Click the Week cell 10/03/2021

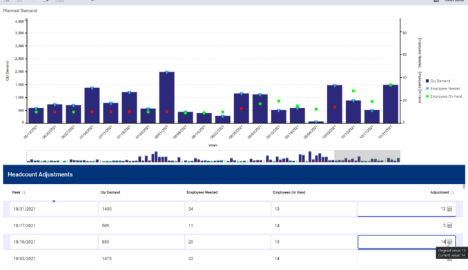54,258
